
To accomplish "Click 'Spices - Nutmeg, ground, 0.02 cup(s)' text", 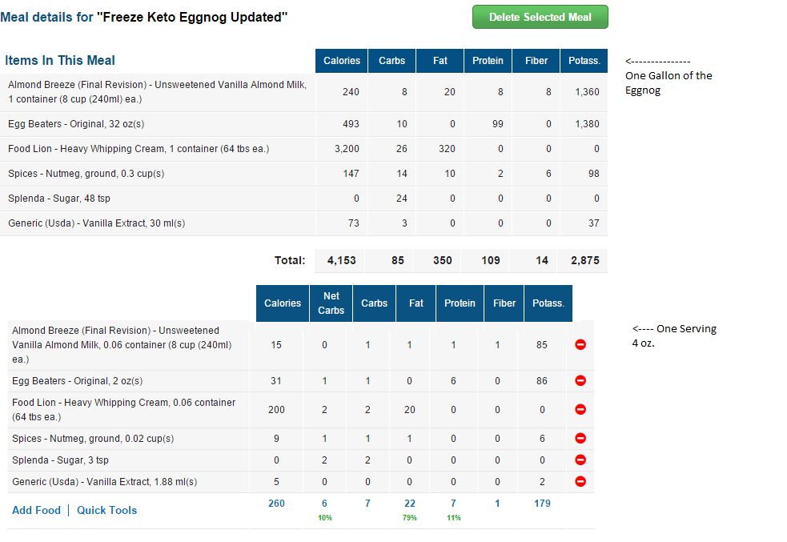I will tap(93, 439).
